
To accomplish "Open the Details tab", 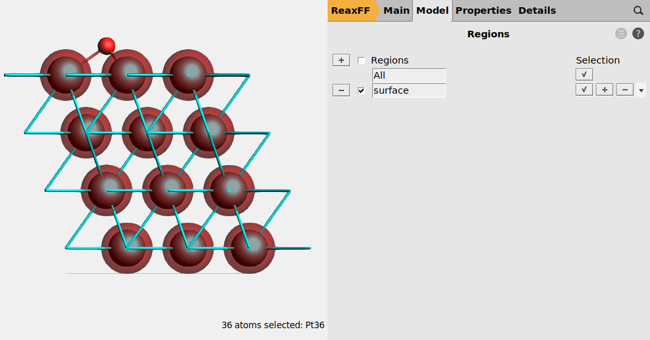I will click(537, 10).
